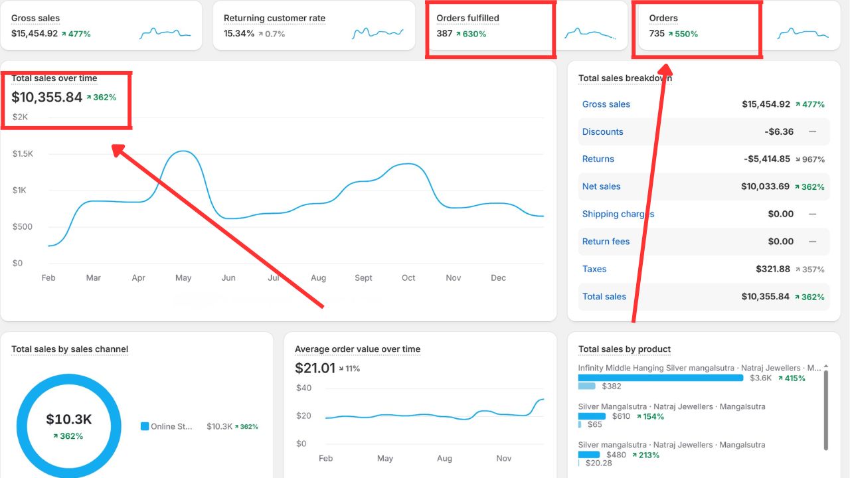Open the Returning customer rate card title
Screen dimensions: 850x478
[x=274, y=18]
